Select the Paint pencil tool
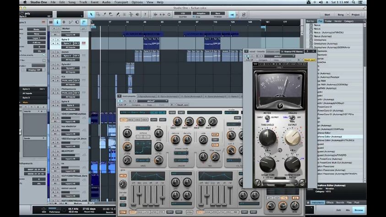Image resolution: width=386 pixels, height=217 pixels. click(118, 15)
